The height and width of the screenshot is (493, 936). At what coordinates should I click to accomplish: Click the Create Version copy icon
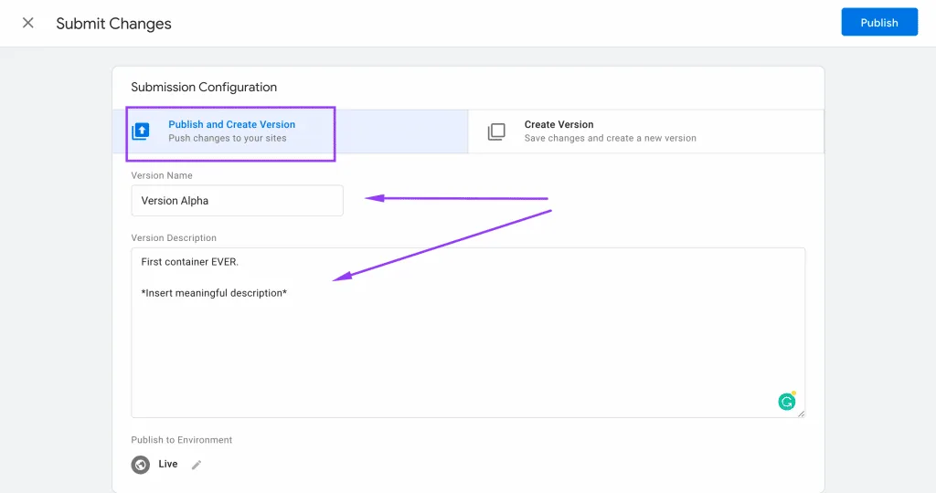(496, 131)
